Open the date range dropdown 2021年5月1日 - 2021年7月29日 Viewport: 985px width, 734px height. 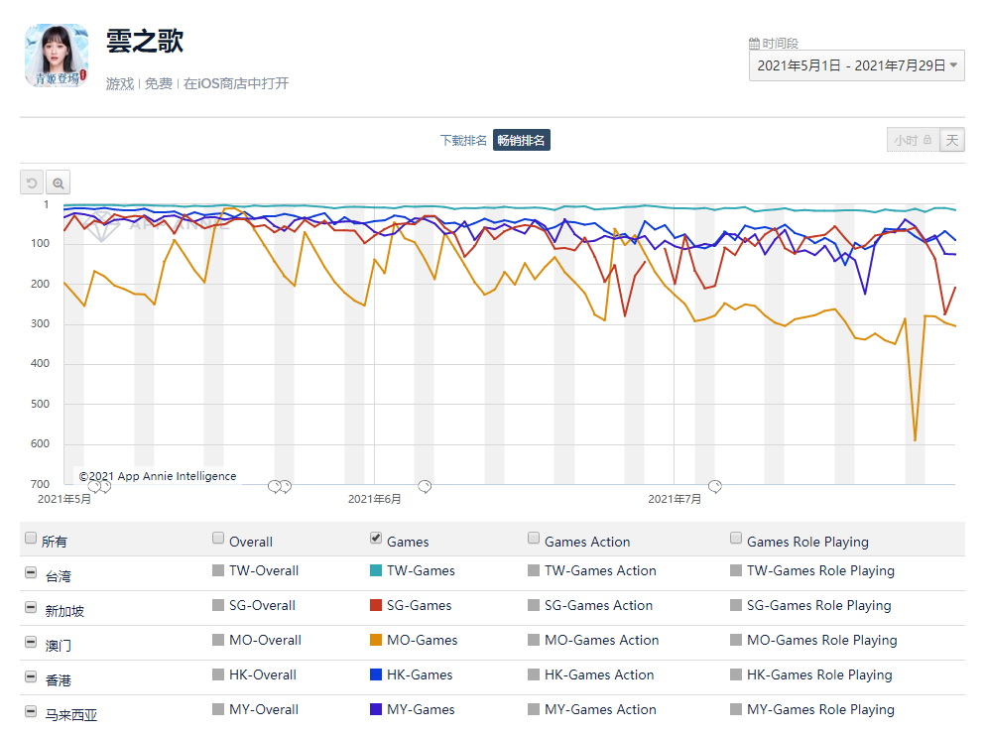coord(856,65)
